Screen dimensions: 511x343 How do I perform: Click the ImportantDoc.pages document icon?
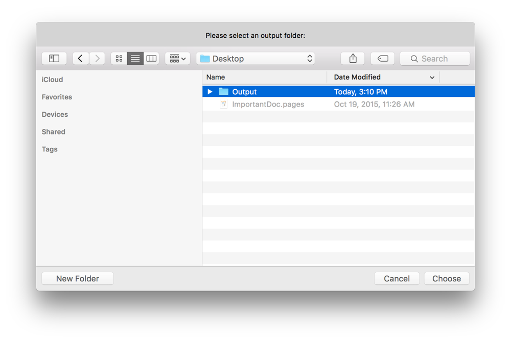tap(224, 104)
